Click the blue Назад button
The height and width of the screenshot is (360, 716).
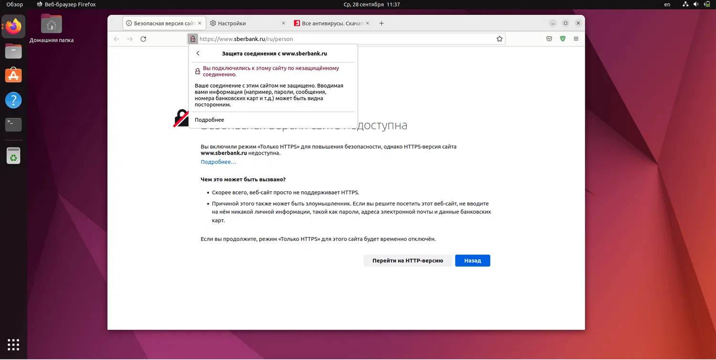coord(473,261)
